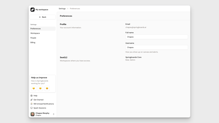Click the My workspace title
The width and height of the screenshot is (219, 123).
pos(42,9)
